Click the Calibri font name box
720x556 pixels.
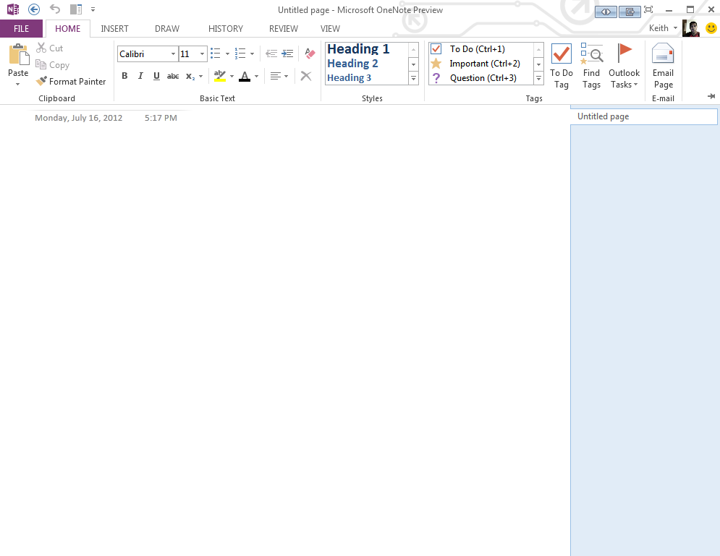144,54
